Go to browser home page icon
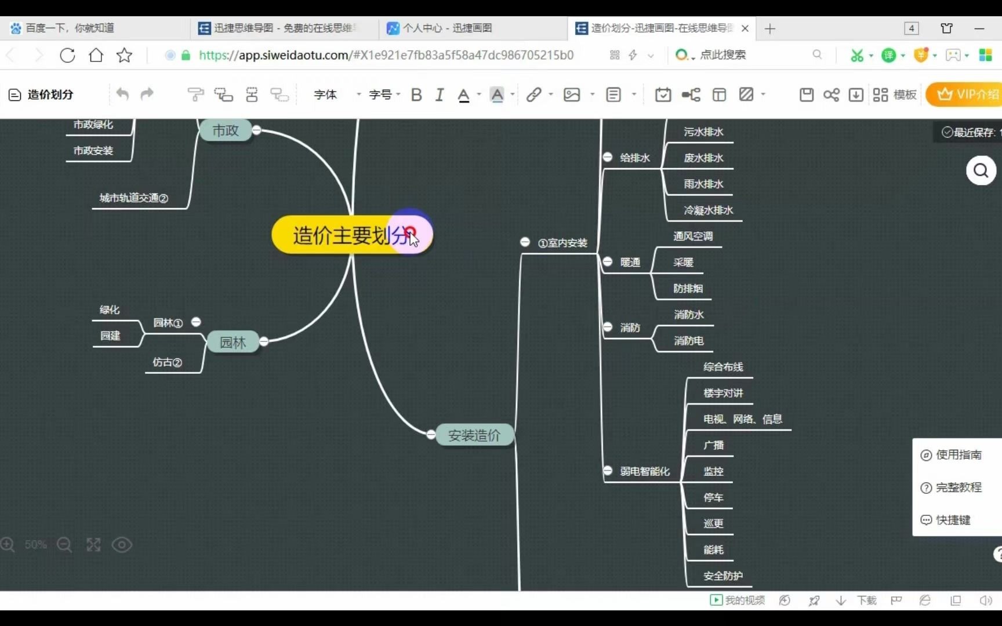 pos(96,55)
